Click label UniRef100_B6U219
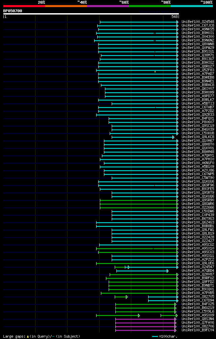The height and width of the screenshot is (339, 216). 198,308
